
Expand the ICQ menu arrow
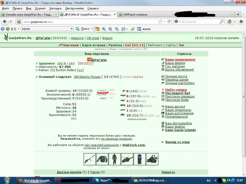tap(19, 29)
